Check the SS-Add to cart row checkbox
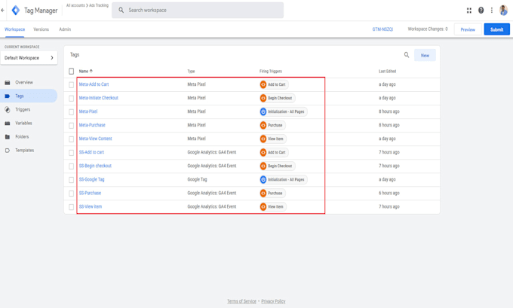513x308 pixels. click(72, 153)
